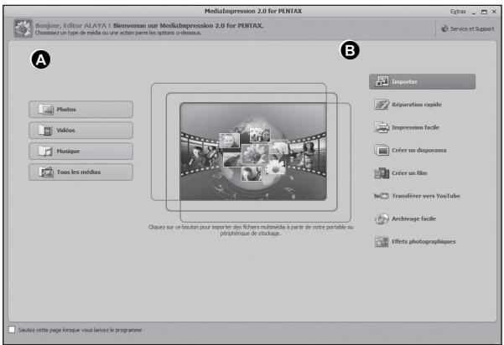Open the Musique media button
The image size is (504, 345).
coord(81,152)
